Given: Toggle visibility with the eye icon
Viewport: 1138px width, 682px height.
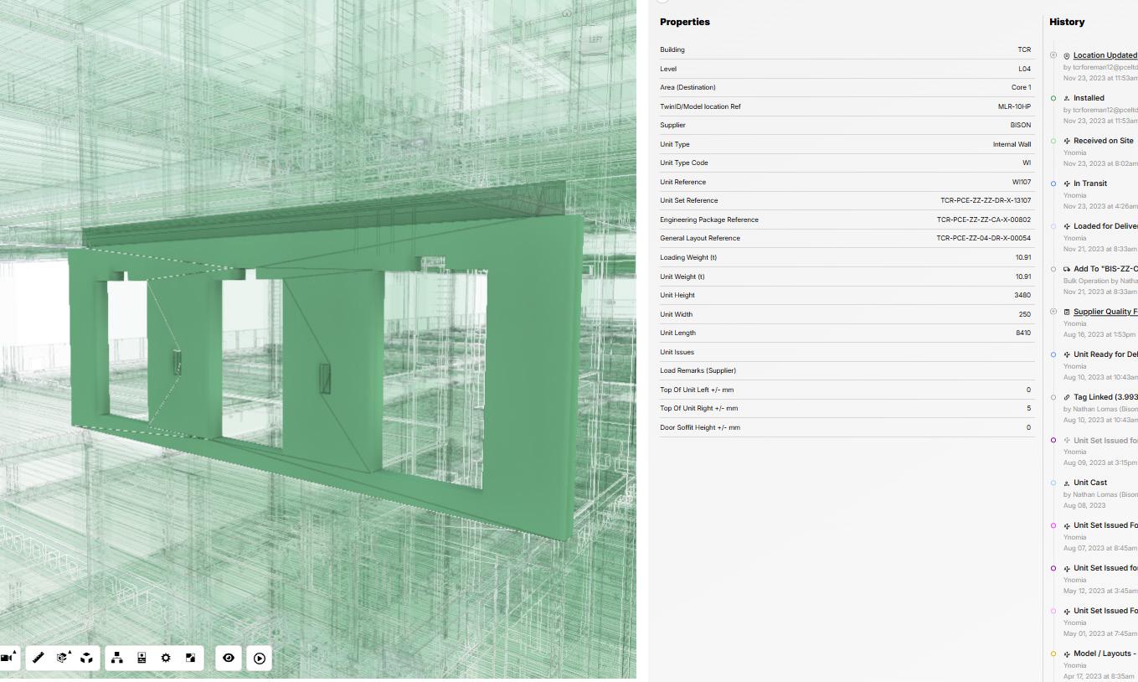Looking at the screenshot, I should click(229, 659).
